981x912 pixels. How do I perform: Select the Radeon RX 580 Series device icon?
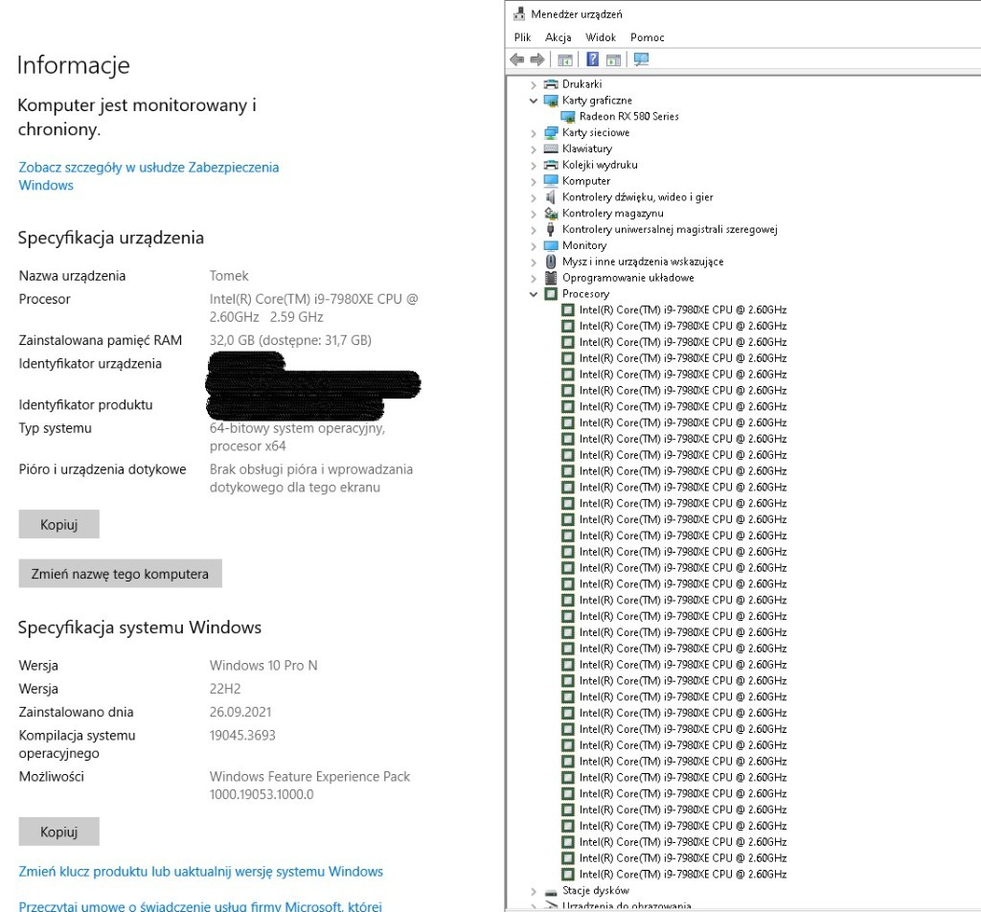(x=567, y=117)
